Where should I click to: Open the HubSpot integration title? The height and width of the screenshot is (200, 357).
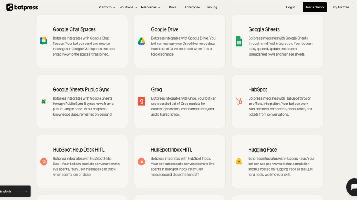coord(257,89)
